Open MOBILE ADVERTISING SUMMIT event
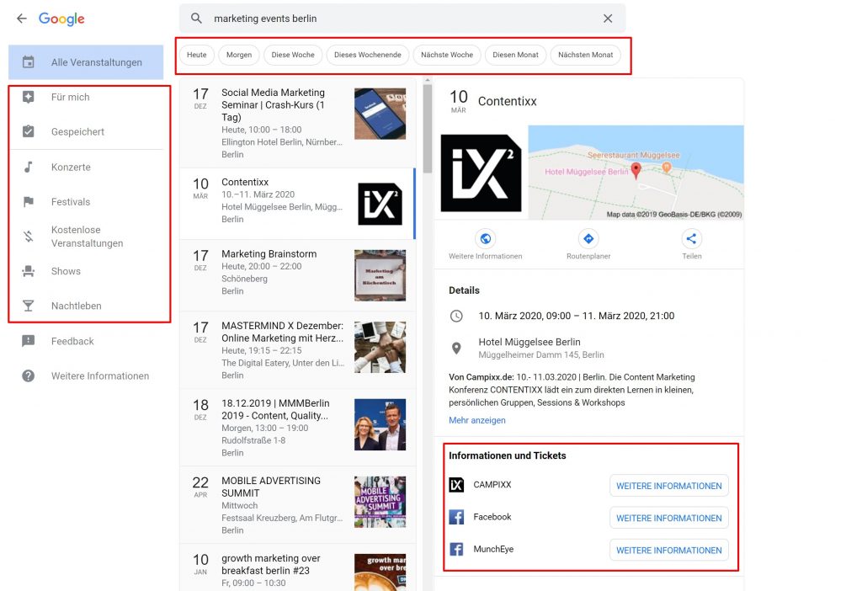 point(297,505)
